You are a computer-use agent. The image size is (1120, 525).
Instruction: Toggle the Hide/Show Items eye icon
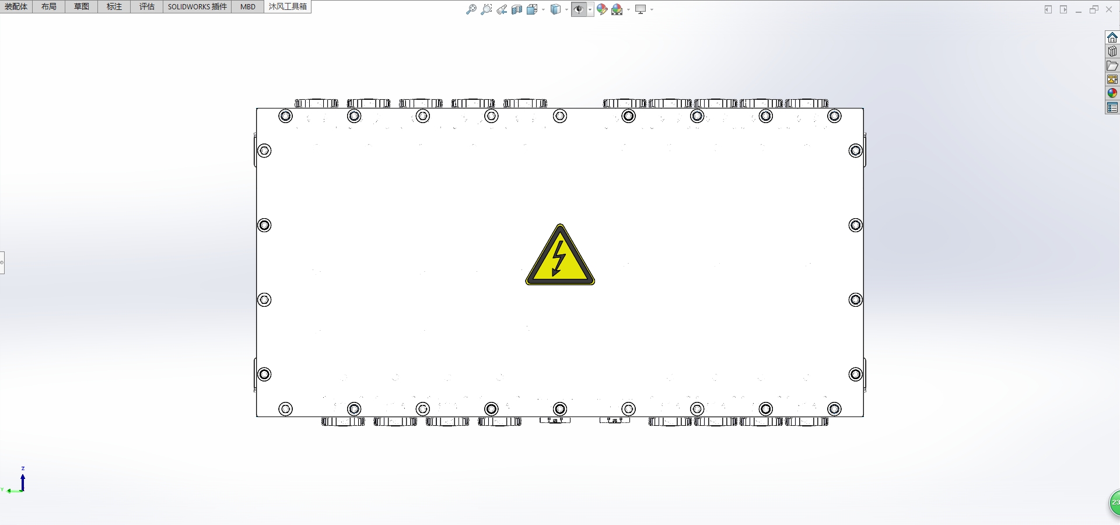[x=579, y=9]
